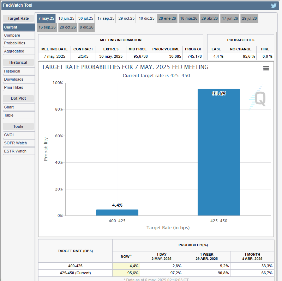
Task: Select the 7 may.25 meeting tab
Action: tap(46, 18)
